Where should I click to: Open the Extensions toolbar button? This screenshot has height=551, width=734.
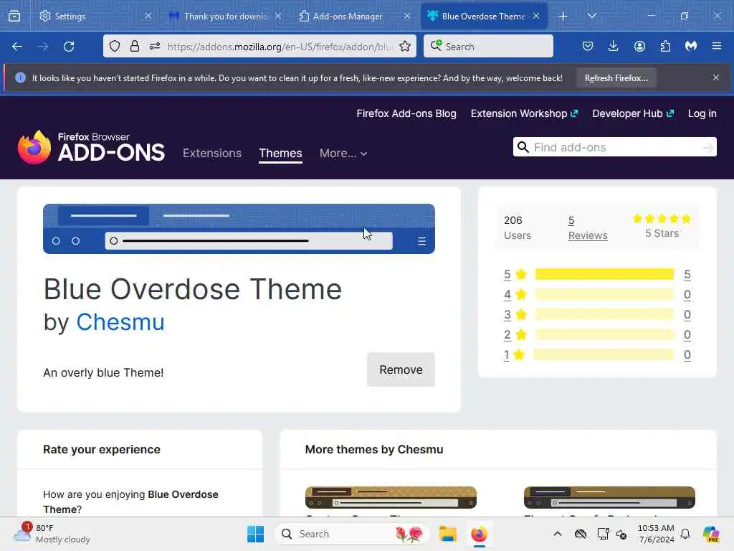[665, 47]
